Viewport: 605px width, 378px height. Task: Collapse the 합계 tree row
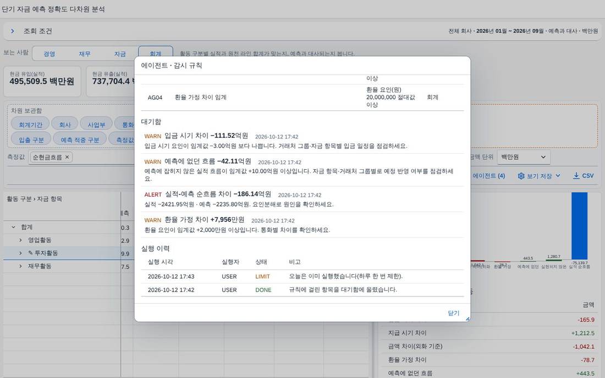click(14, 227)
